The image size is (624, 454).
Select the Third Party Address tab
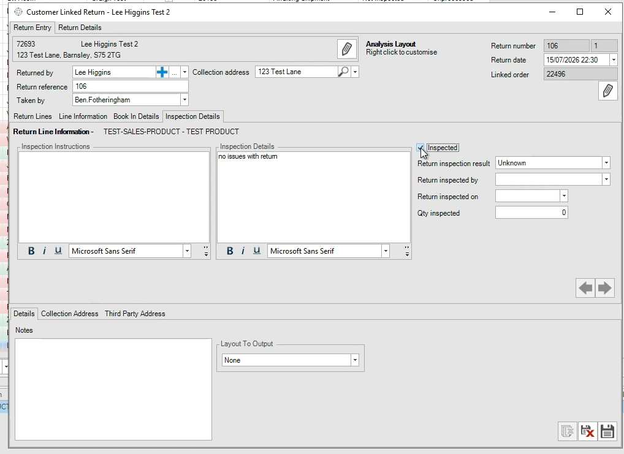tap(135, 314)
